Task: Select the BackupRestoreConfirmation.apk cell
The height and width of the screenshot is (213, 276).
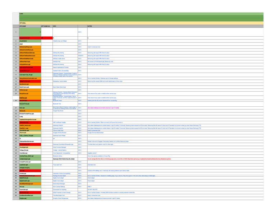Action: click(x=30, y=78)
